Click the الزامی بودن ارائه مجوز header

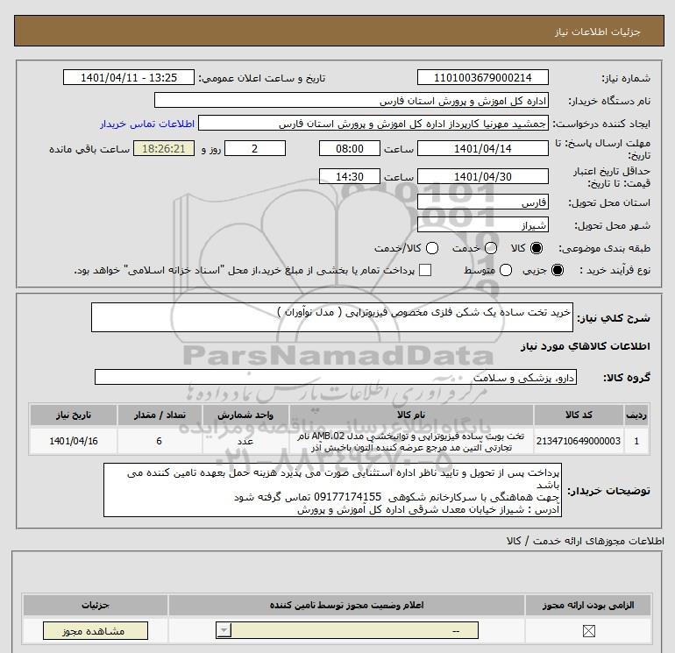coord(588,605)
